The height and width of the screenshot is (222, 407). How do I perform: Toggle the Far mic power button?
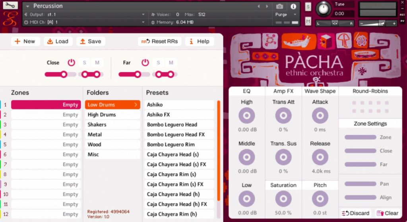coord(145,63)
